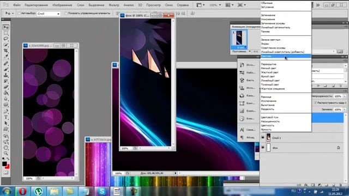
Task: Open uTorrent from the taskbar
Action: pos(38,191)
